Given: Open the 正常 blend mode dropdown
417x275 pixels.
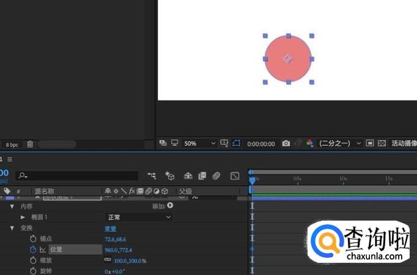Looking at the screenshot, I should click(x=139, y=217).
